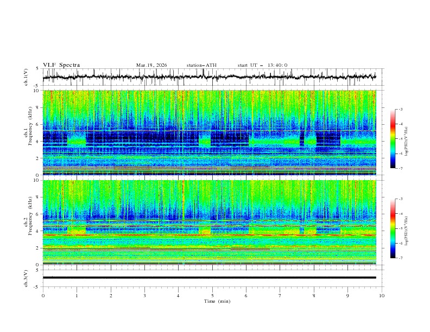Click inside the ch.1 spectrogram panel

coord(209,132)
